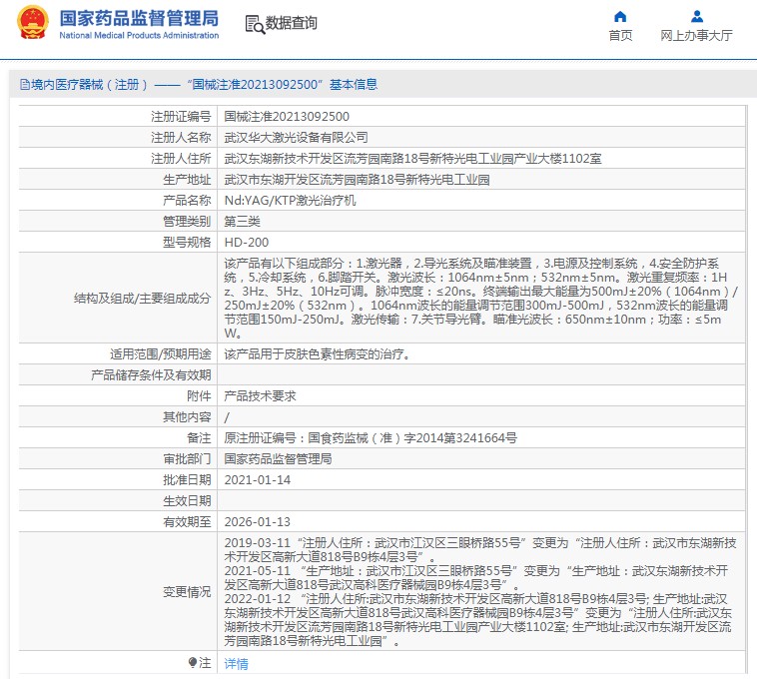The image size is (757, 679).
Task: Click registration number 国械注准20213092500 value
Action: click(x=287, y=117)
